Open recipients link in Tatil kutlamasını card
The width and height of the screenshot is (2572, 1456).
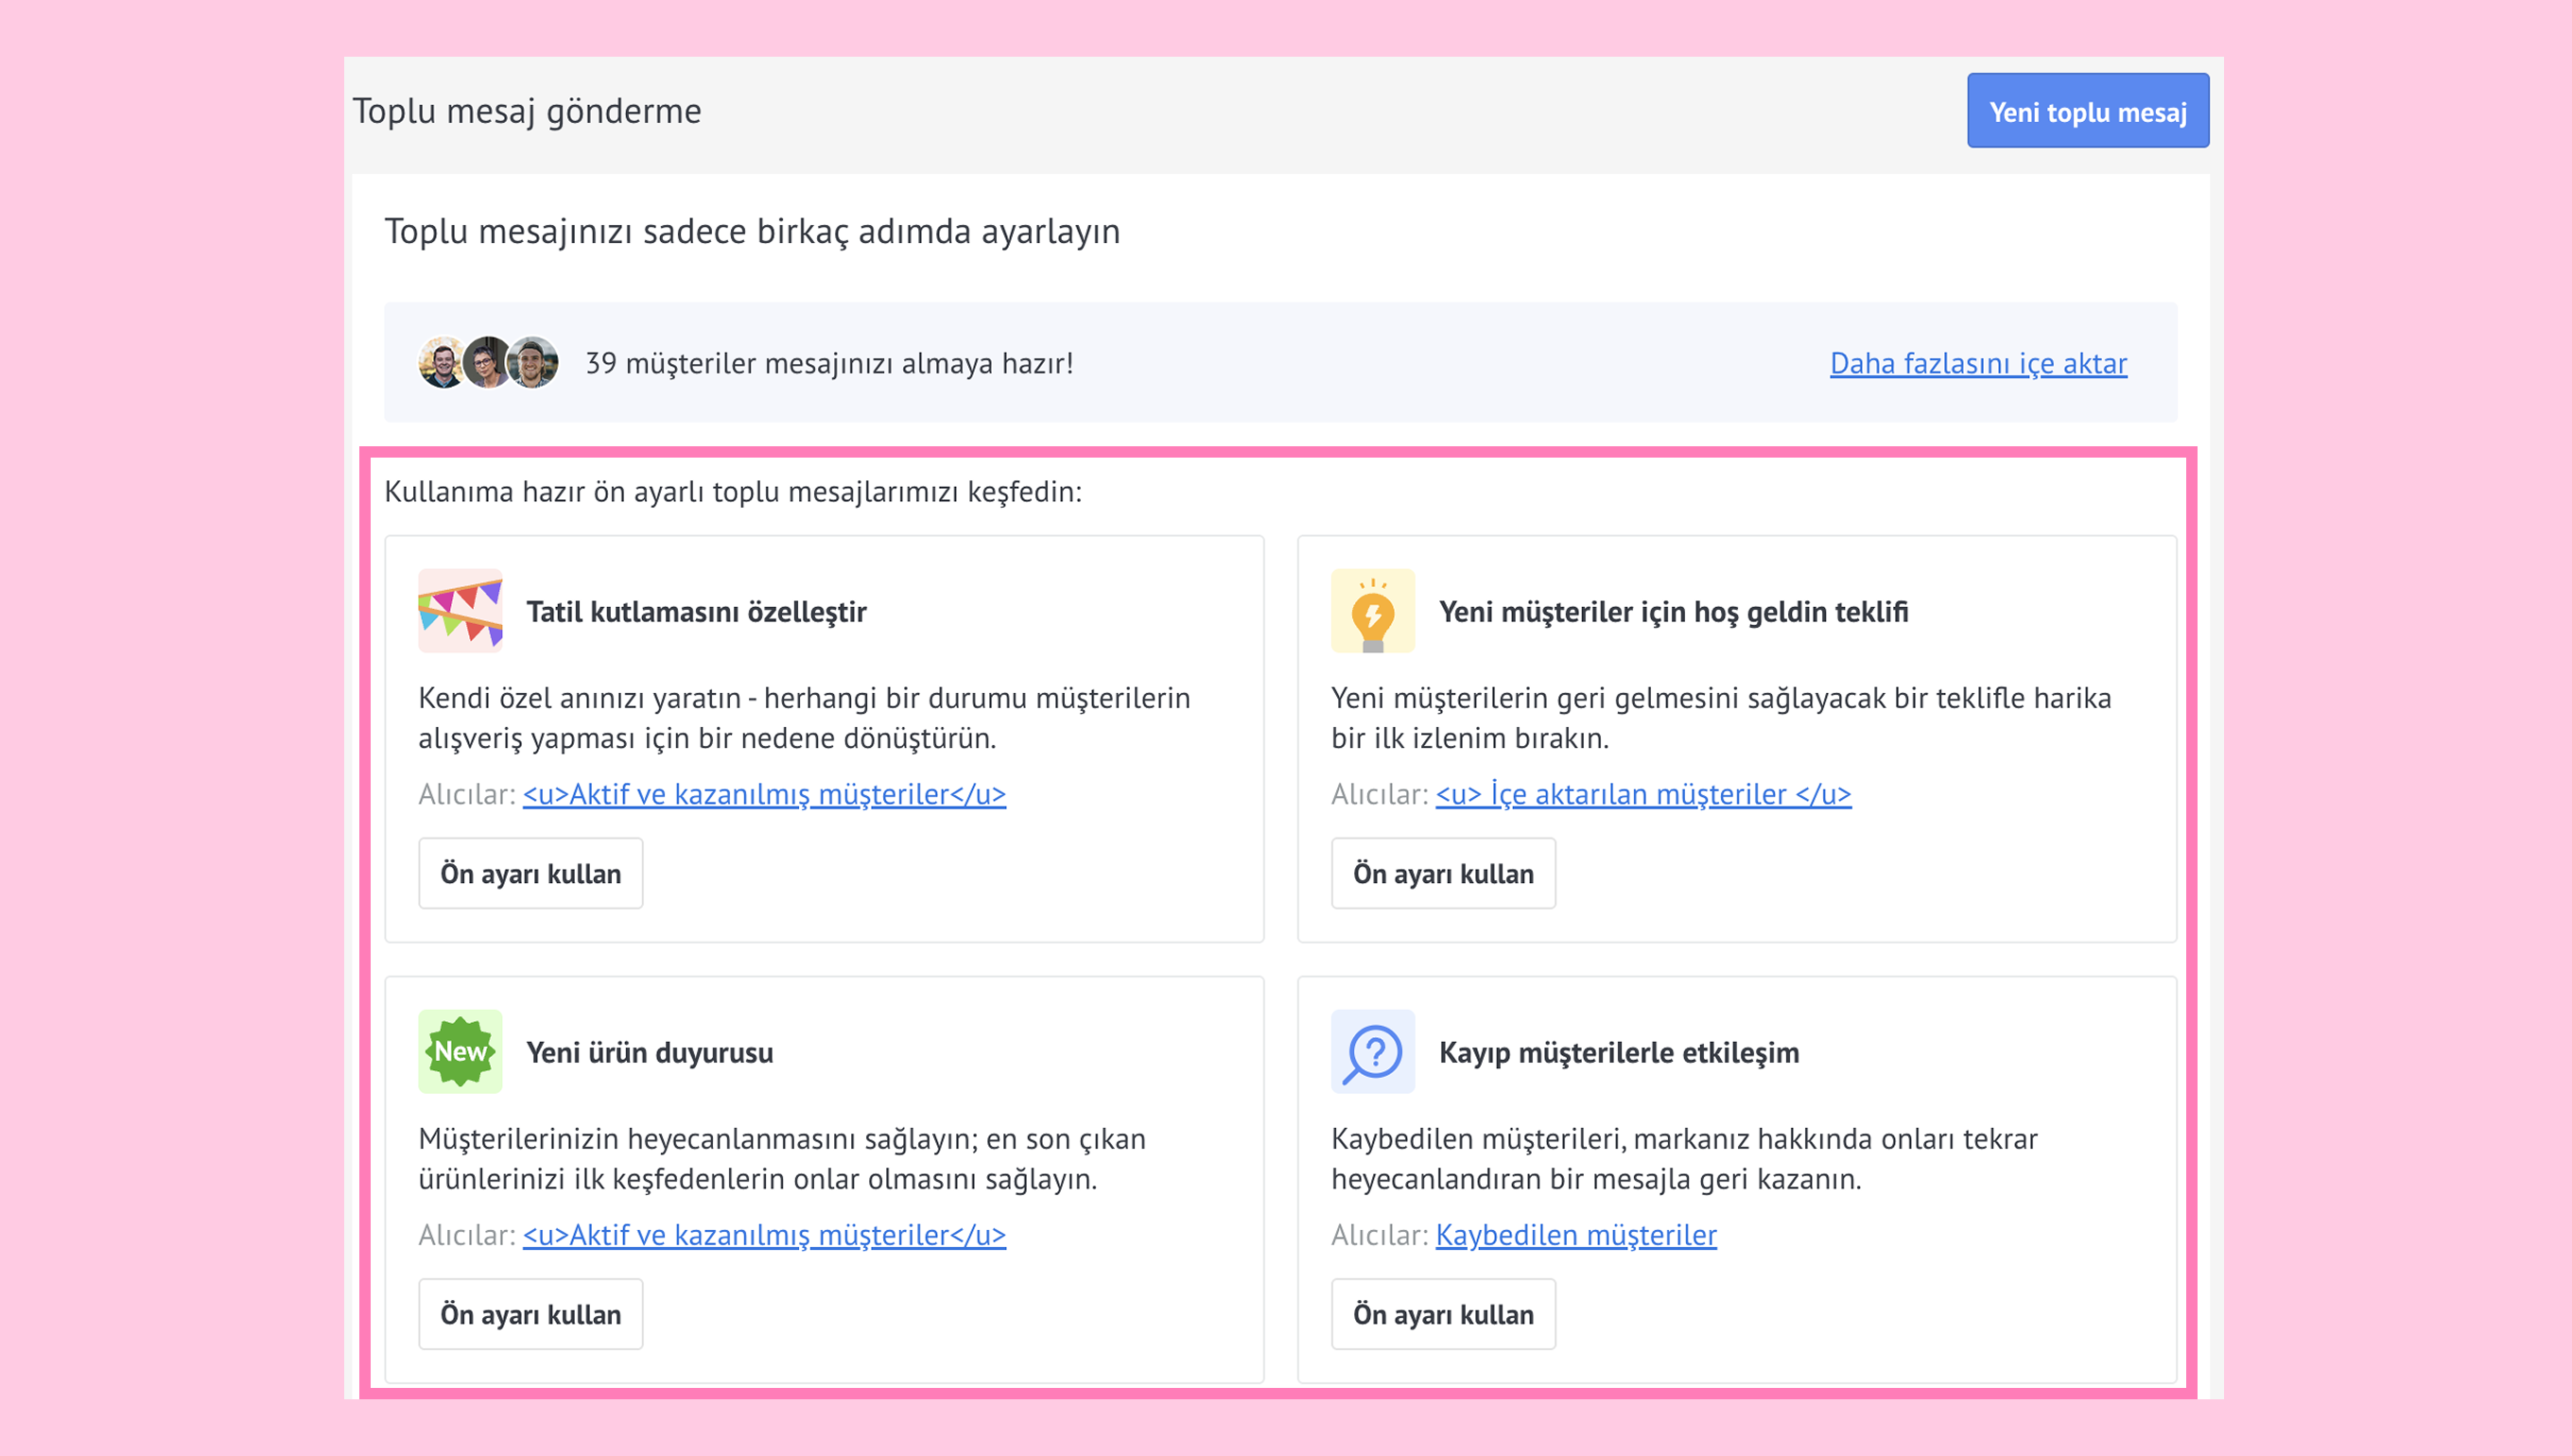764,794
